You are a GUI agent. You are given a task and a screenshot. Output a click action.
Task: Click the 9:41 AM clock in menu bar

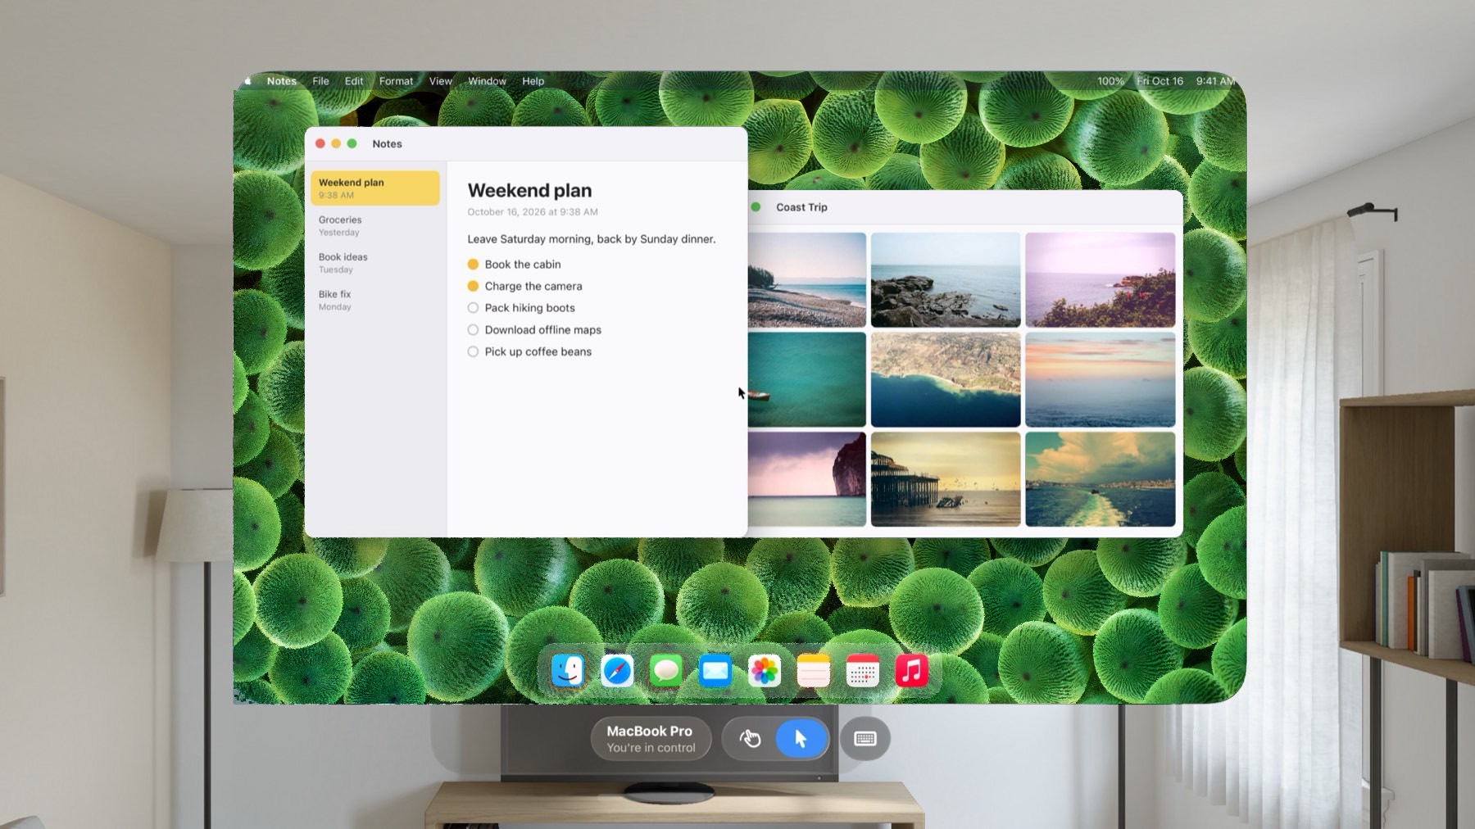tap(1215, 81)
